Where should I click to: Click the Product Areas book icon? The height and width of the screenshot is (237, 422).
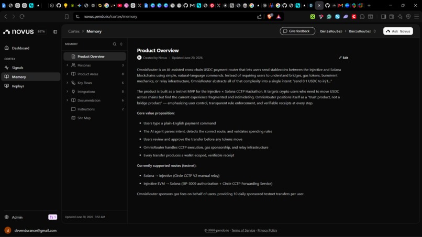pyautogui.click(x=73, y=74)
